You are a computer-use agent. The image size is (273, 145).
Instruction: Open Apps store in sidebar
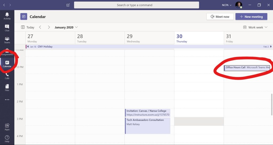point(7,127)
